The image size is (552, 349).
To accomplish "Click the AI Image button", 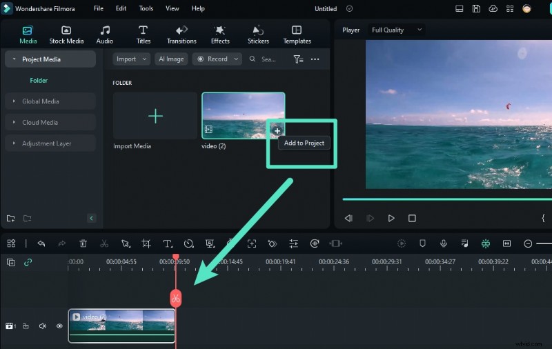I will click(x=171, y=59).
